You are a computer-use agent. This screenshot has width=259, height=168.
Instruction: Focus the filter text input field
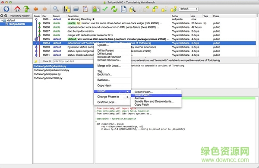(73, 61)
